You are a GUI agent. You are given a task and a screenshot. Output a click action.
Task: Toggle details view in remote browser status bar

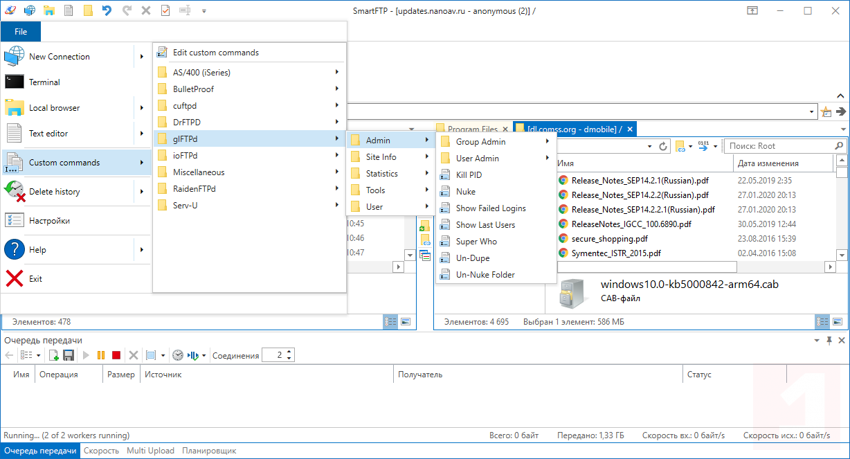pos(822,321)
